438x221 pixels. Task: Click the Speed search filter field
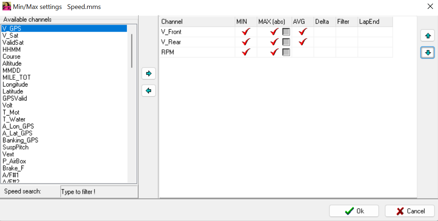tap(99, 192)
